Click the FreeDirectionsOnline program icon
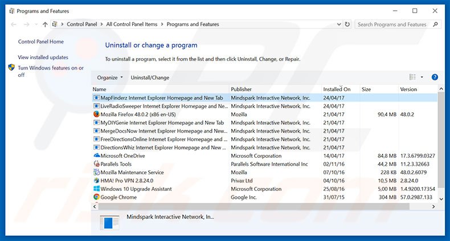 [96, 139]
